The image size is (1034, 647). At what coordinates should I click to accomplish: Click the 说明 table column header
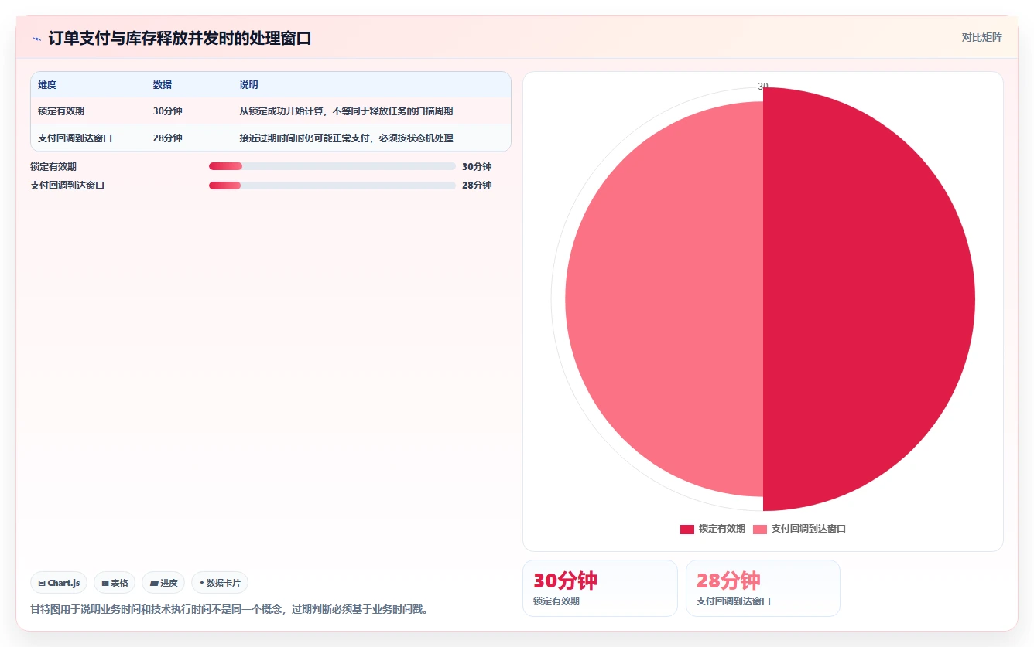(248, 85)
